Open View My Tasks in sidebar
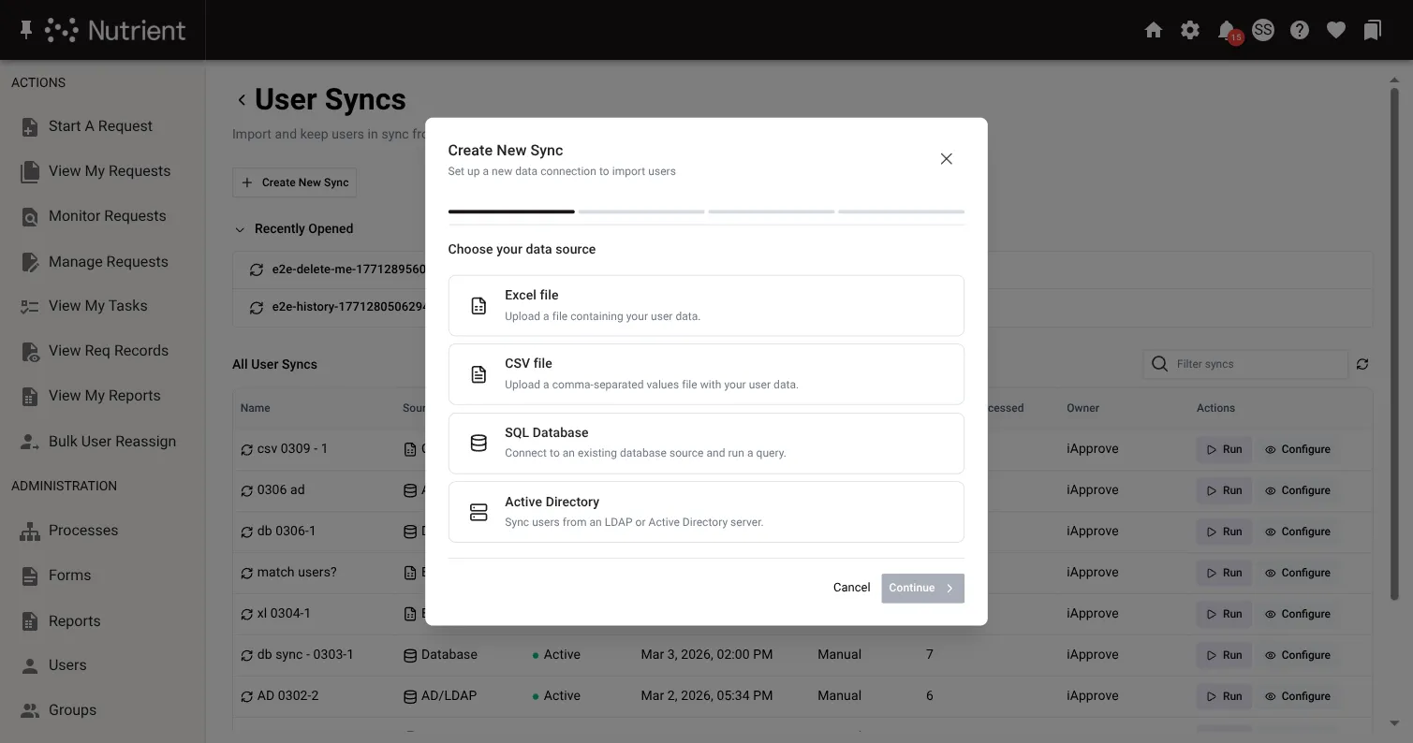 coord(102,306)
